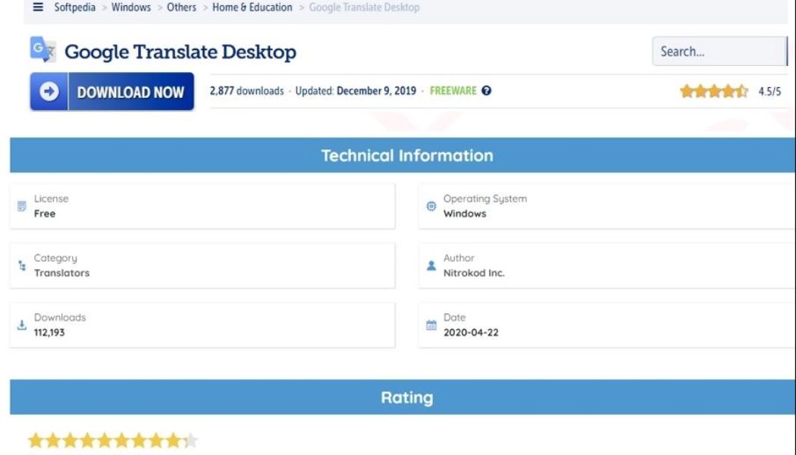Click the FREEWARE help question mark
This screenshot has height=455, width=796.
485,91
